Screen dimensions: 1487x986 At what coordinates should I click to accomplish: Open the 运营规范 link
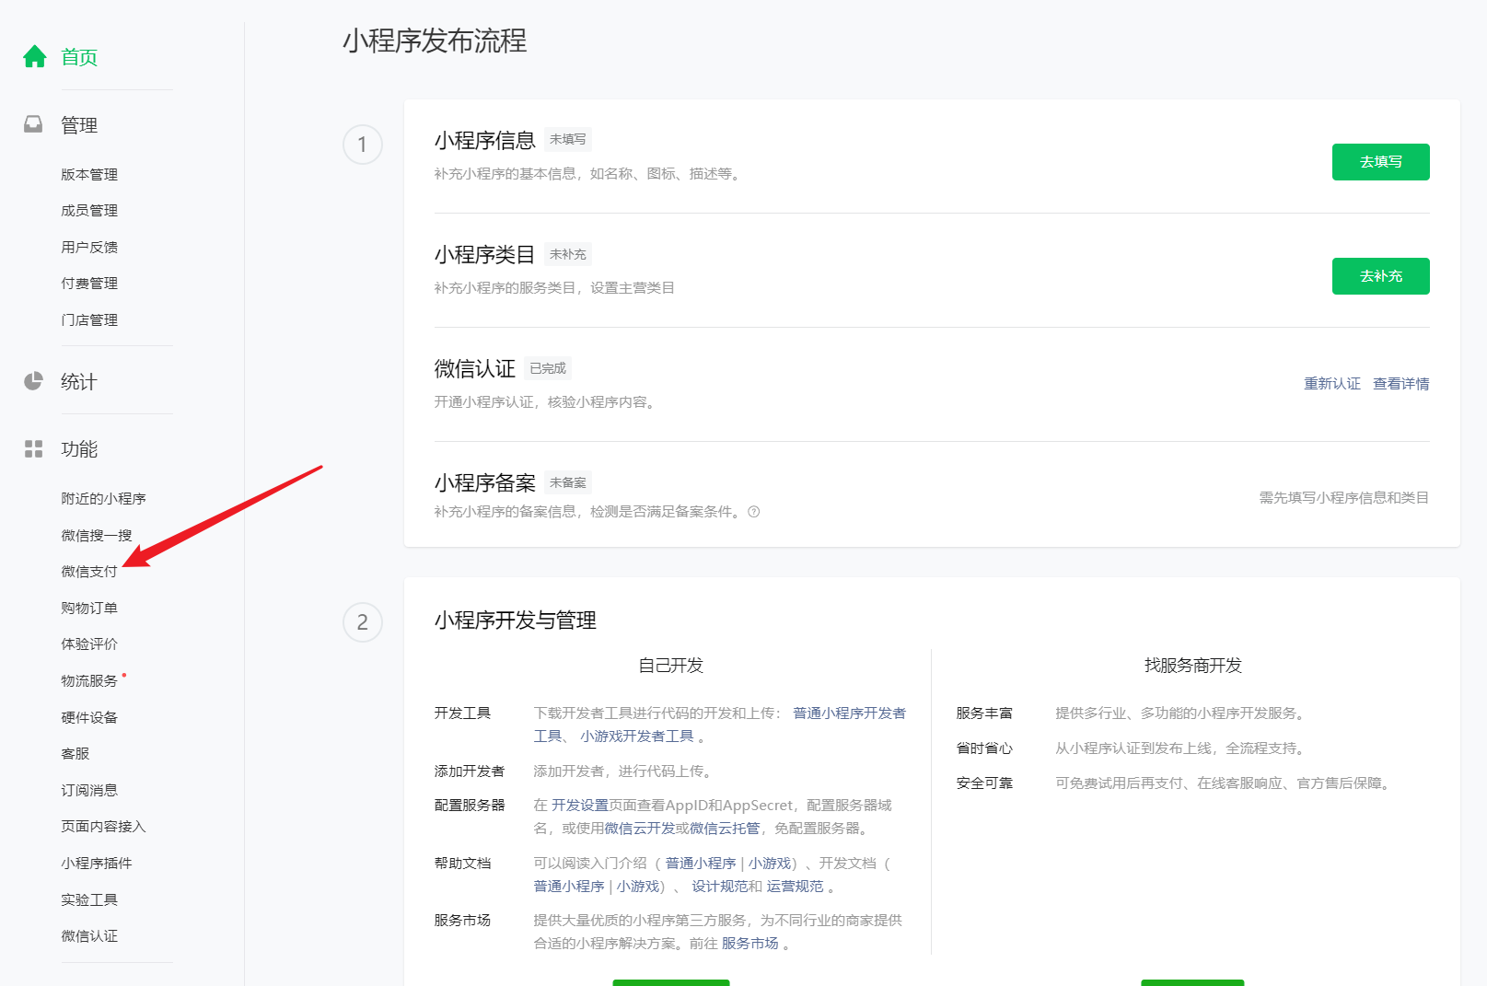click(795, 887)
